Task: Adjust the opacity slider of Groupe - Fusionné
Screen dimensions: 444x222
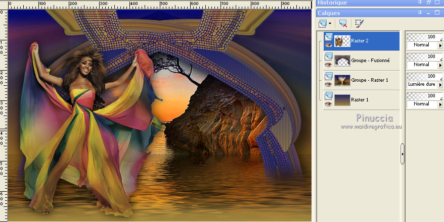Action: (x=424, y=57)
